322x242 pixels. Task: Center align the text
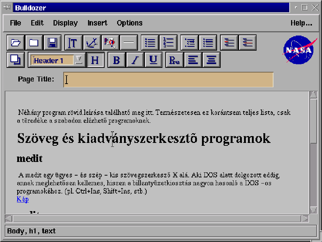211,60
